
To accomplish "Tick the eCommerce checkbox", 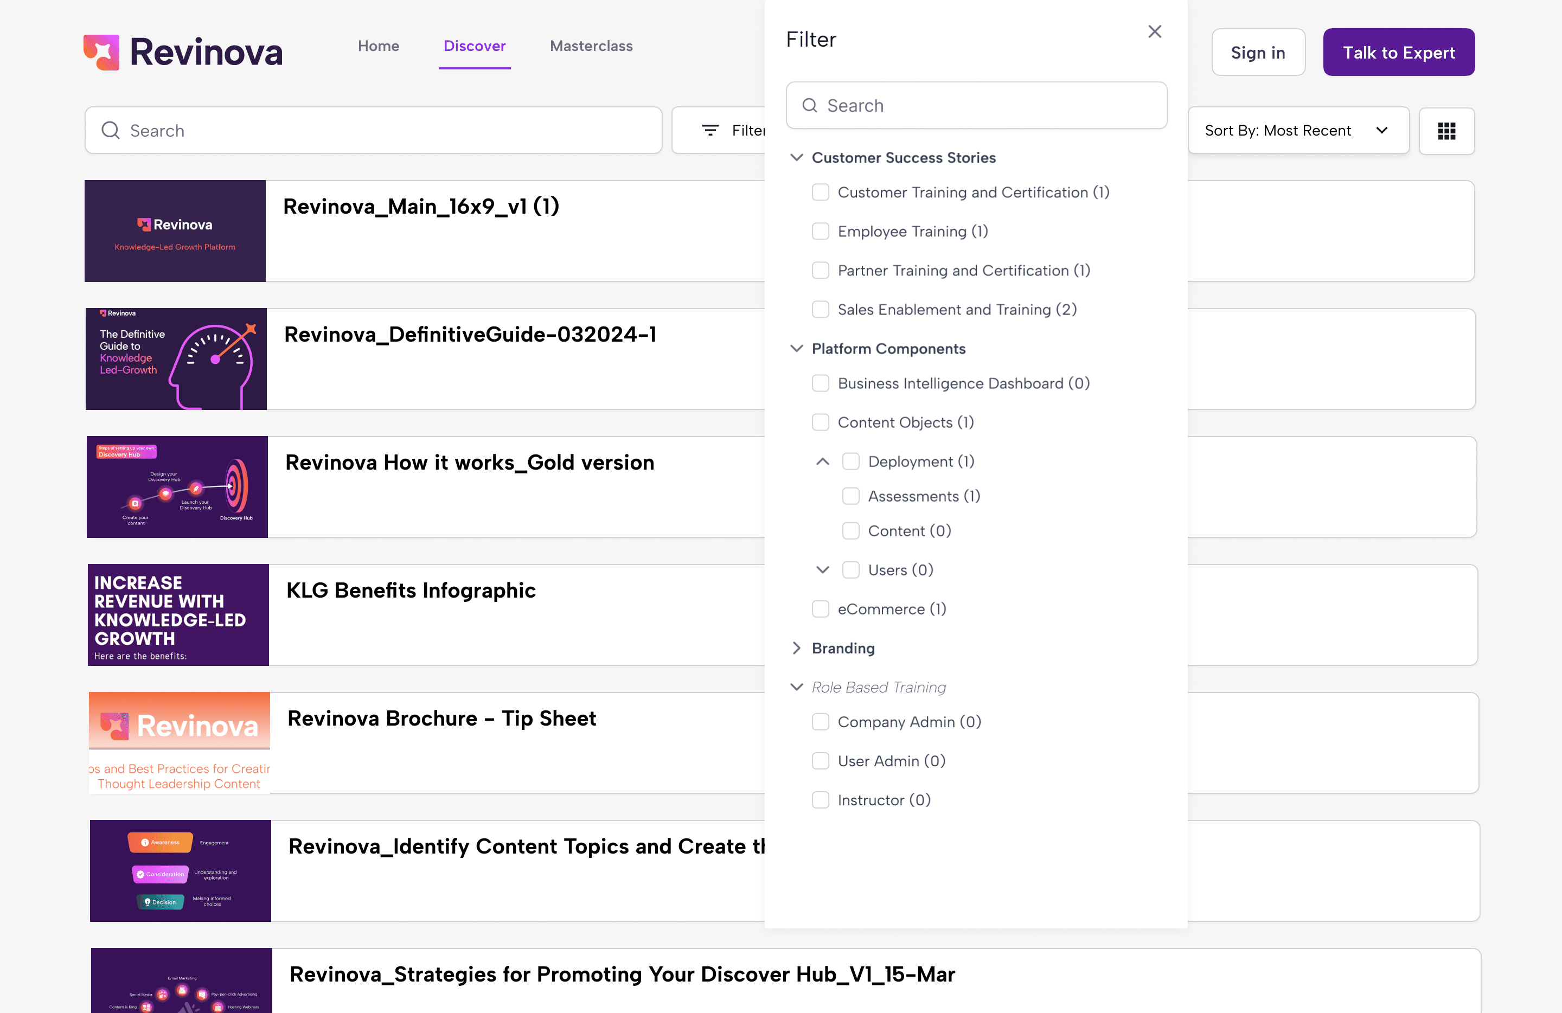I will click(821, 609).
